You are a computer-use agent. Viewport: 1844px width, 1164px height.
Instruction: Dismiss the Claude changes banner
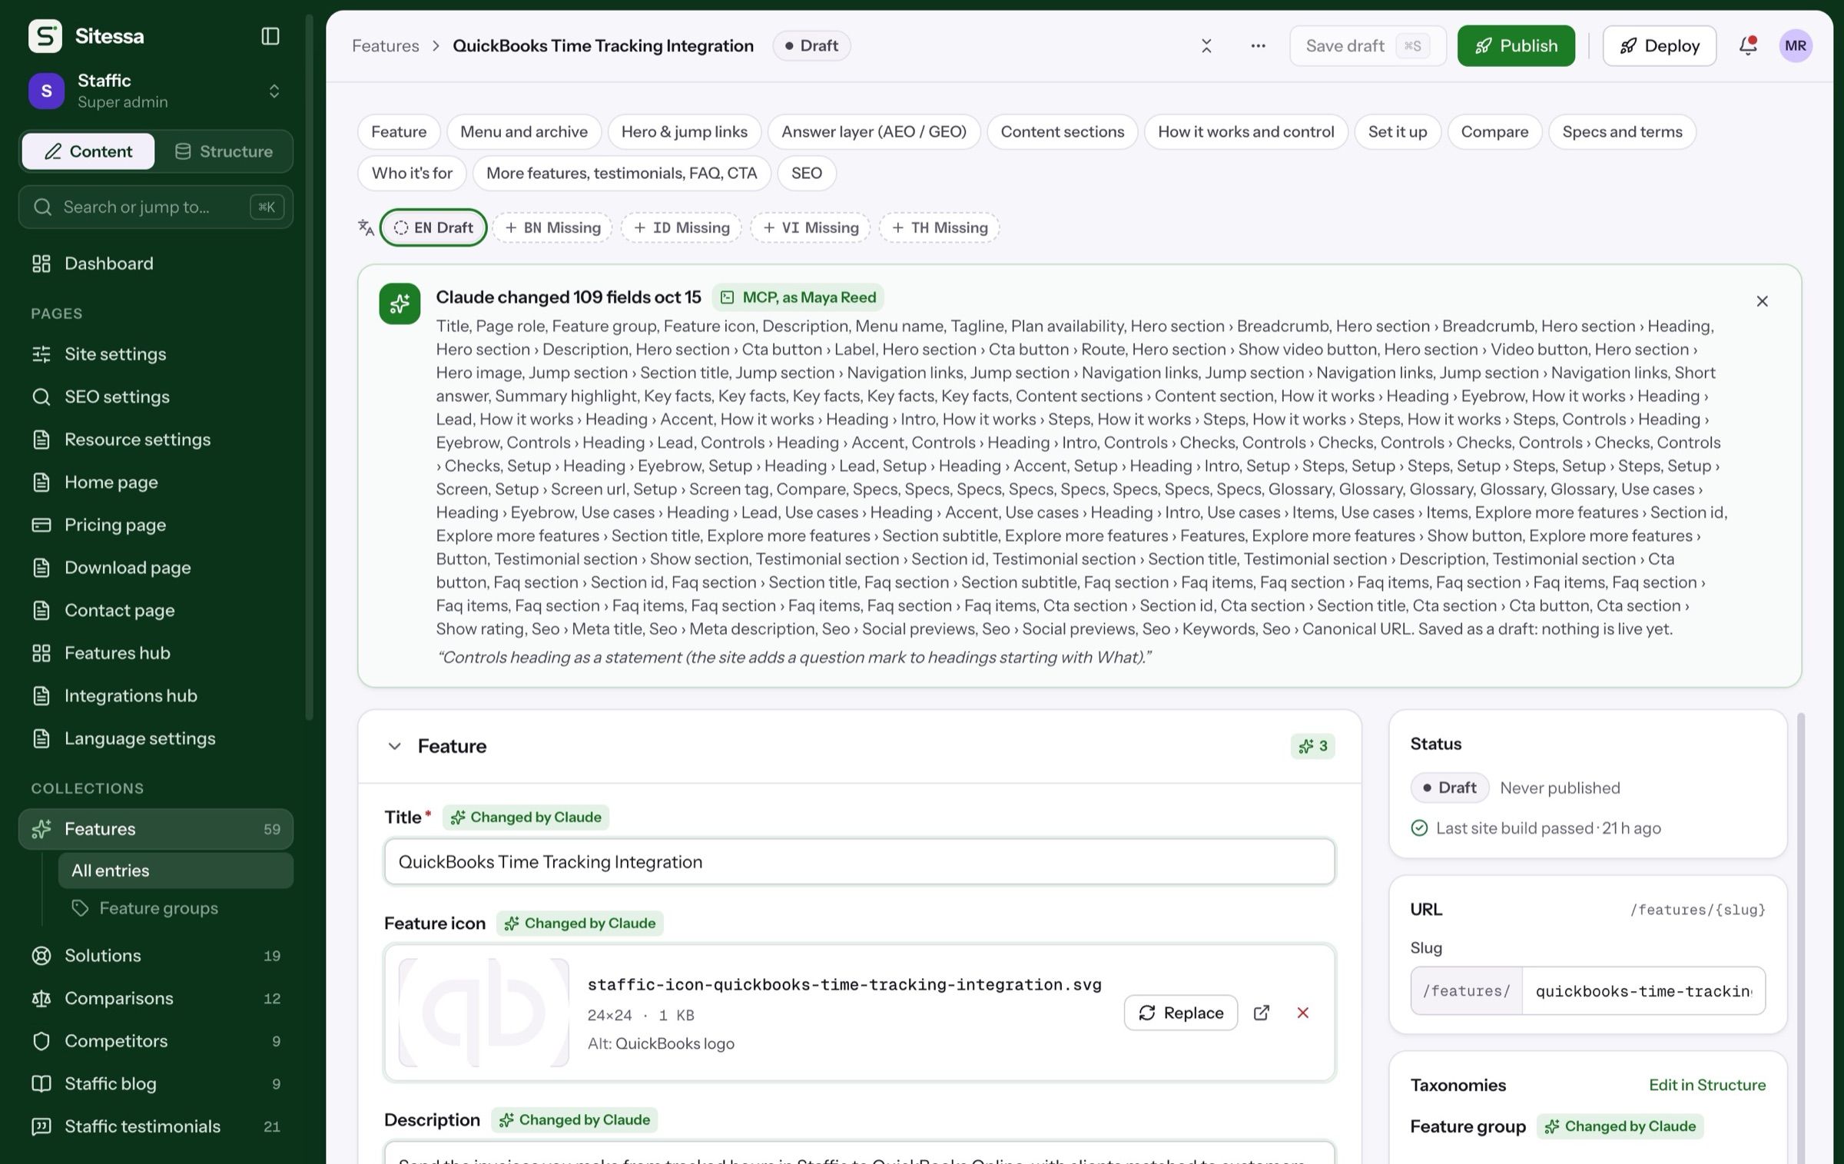coord(1762,301)
